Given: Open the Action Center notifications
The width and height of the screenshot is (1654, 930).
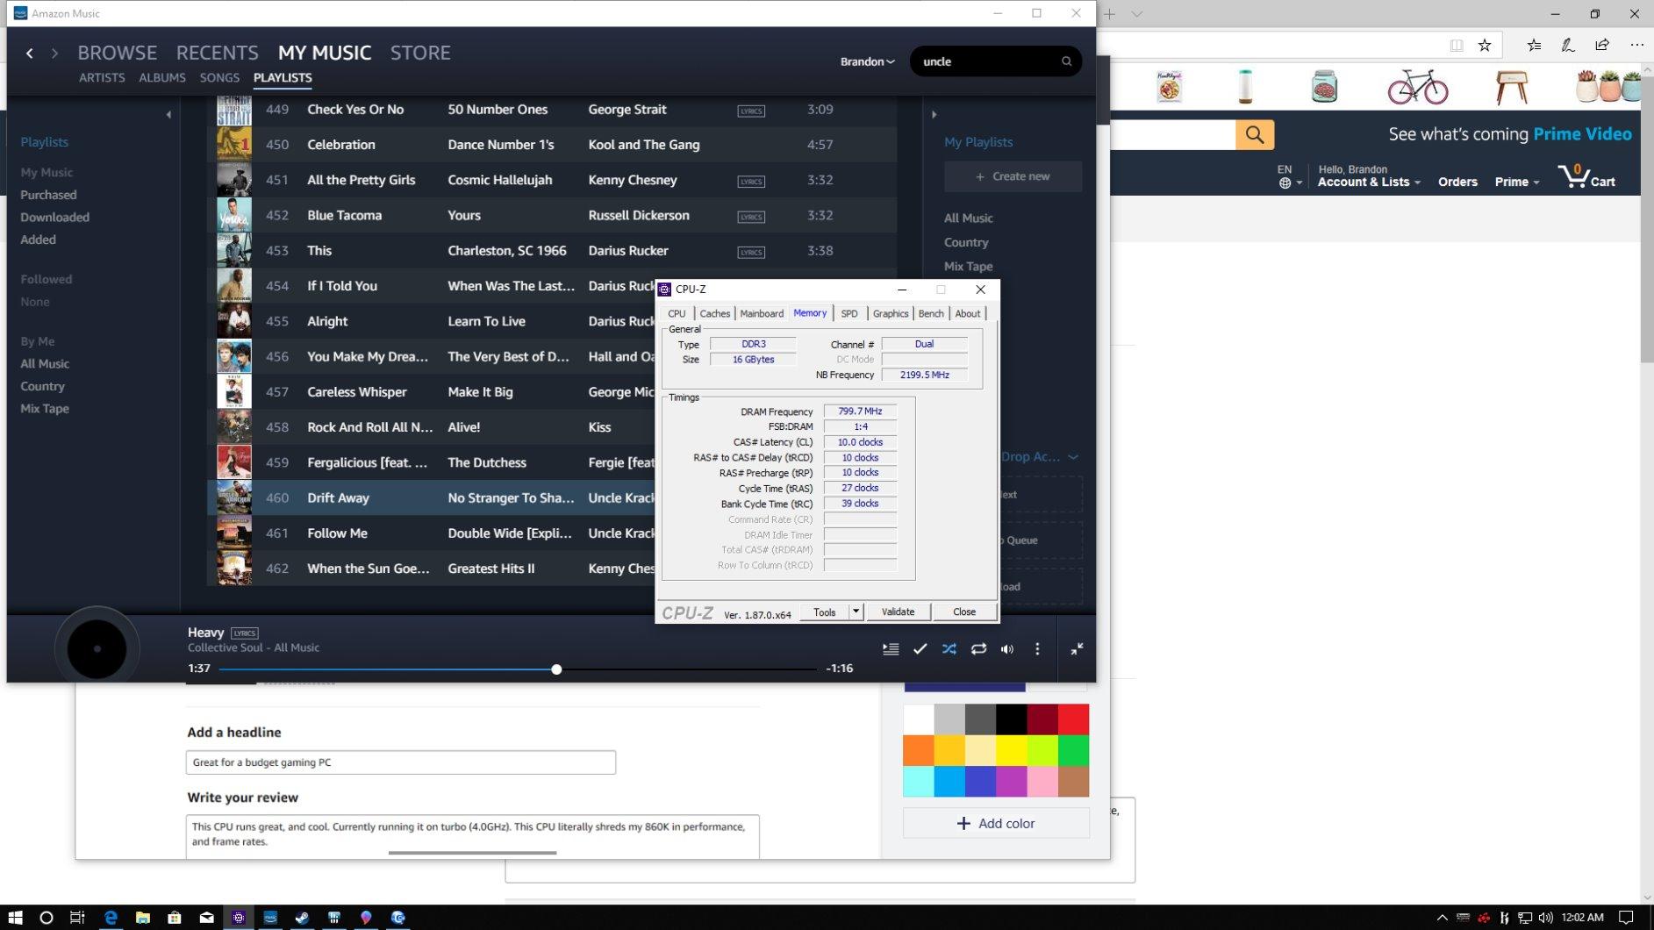Looking at the screenshot, I should [x=1626, y=918].
